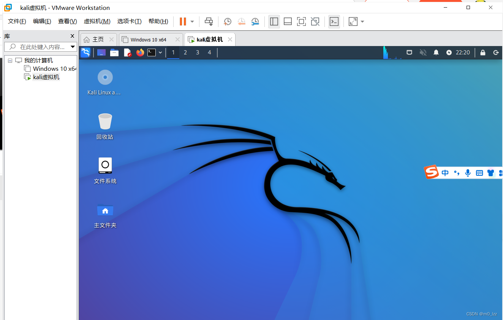Open the 文件(F) menu
This screenshot has width=503, height=320.
[17, 21]
